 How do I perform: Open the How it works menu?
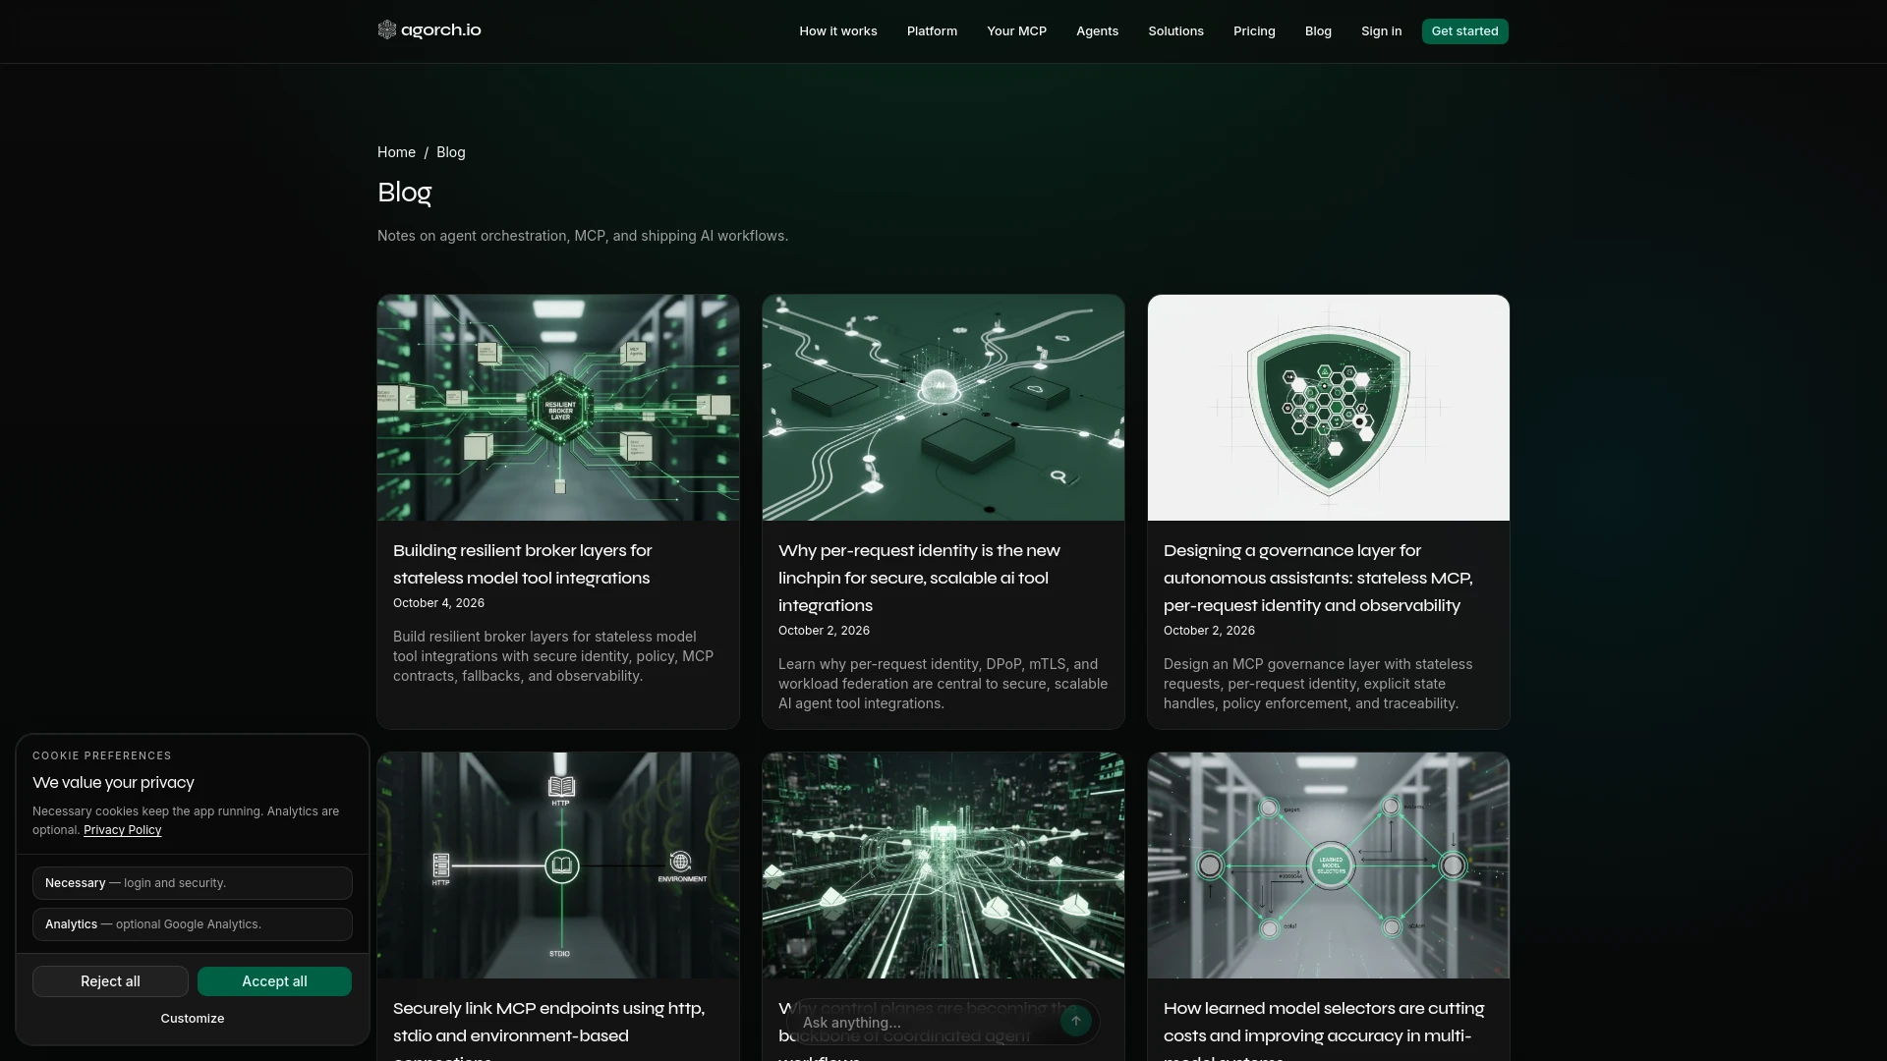tap(837, 31)
